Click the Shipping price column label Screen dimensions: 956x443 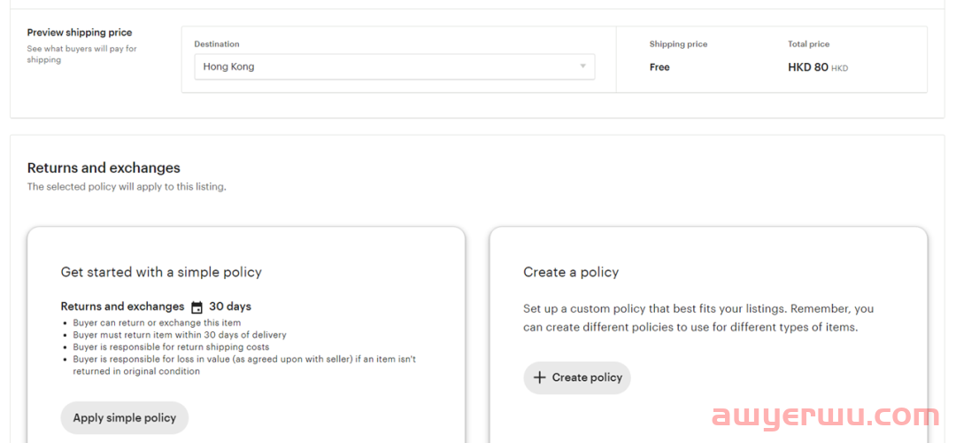(678, 44)
